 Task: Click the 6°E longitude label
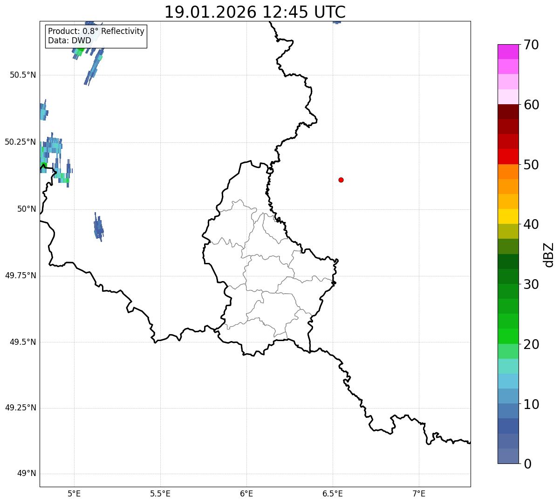click(246, 493)
